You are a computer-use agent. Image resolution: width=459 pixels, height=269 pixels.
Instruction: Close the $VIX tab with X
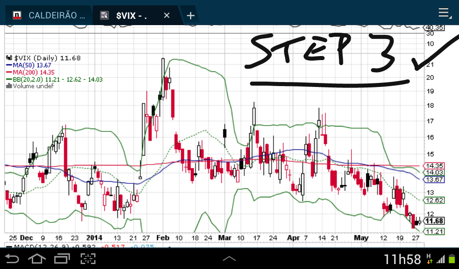point(167,15)
